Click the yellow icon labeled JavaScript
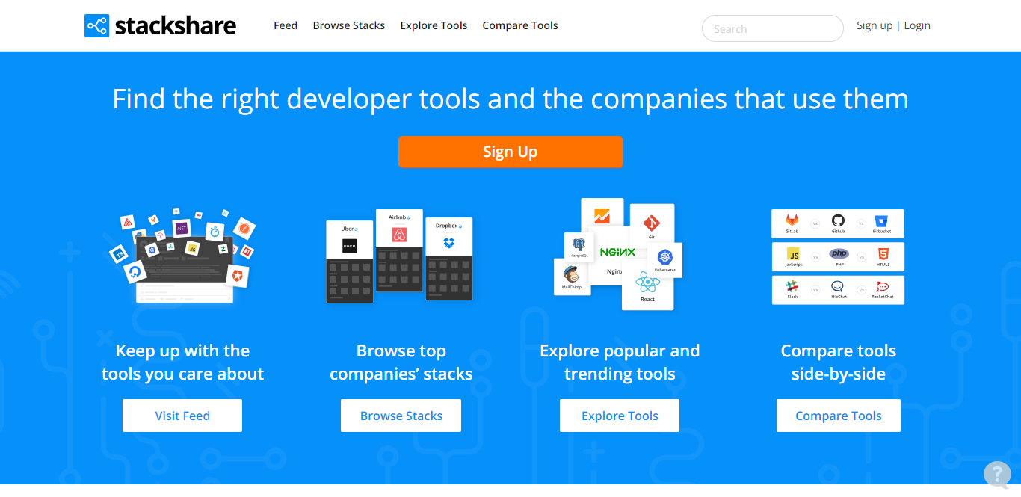This screenshot has width=1021, height=497. (793, 255)
